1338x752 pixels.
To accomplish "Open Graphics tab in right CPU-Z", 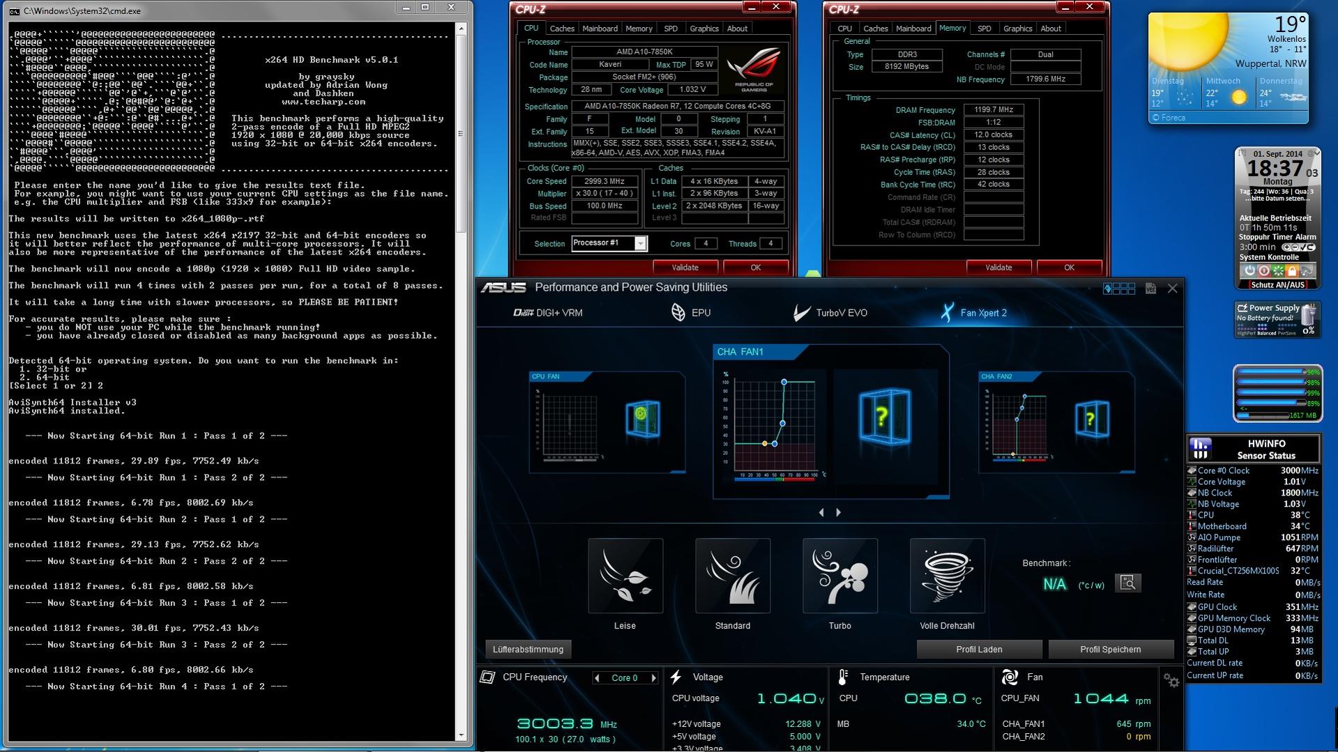I will pyautogui.click(x=1017, y=29).
